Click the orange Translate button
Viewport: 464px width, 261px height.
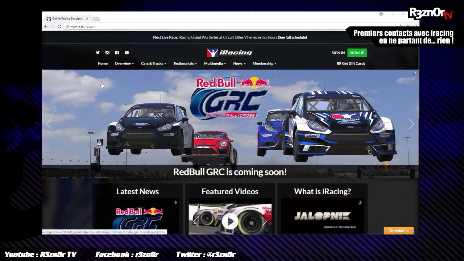[399, 231]
